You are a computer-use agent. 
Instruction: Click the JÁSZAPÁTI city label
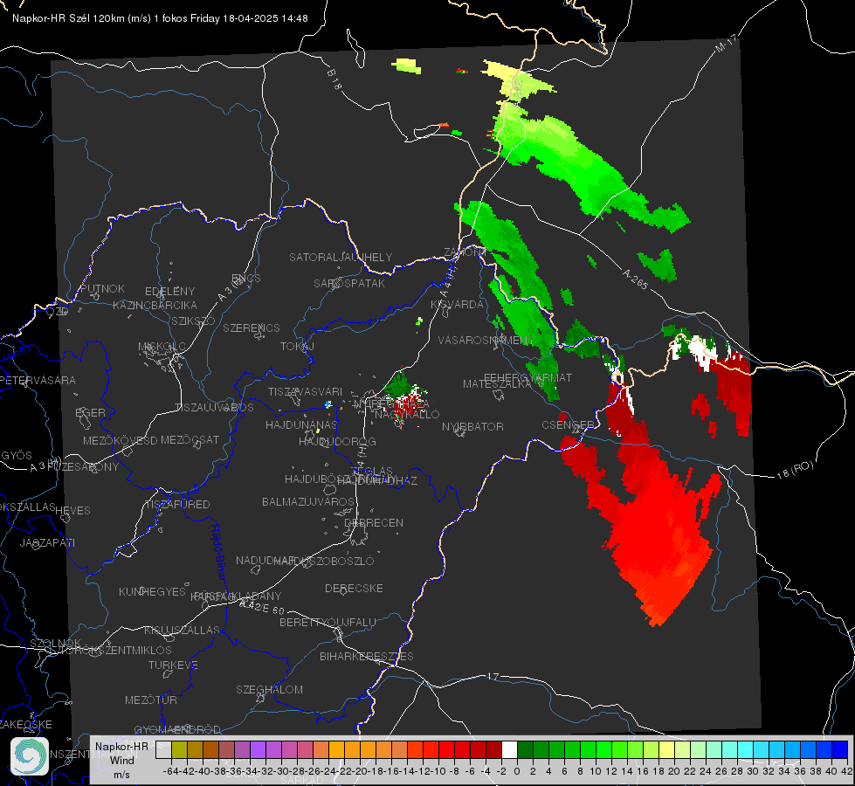[x=47, y=542]
